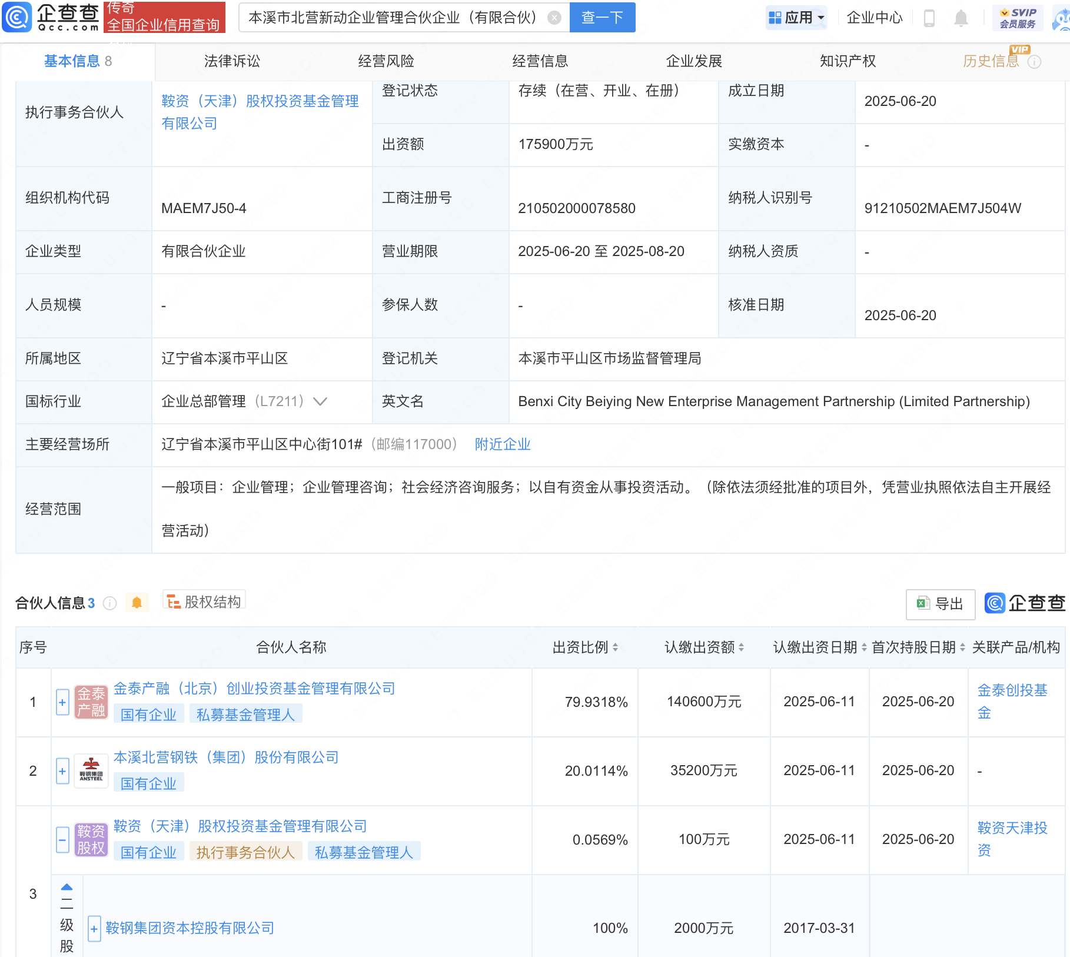This screenshot has width=1070, height=957.
Task: Click the 35200万元 subscribed amount cell
Action: tap(704, 771)
